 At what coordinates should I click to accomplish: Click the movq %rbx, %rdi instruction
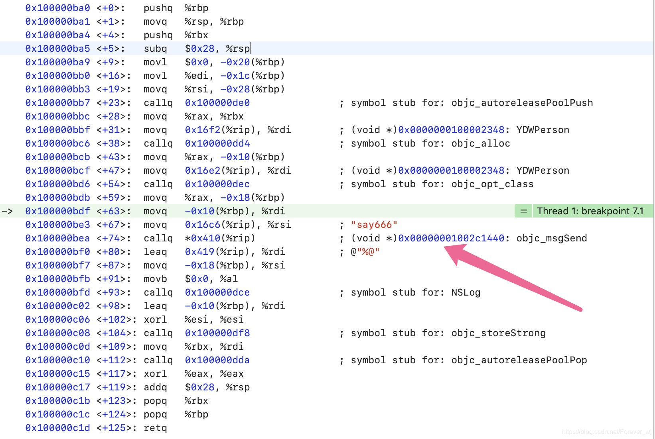click(193, 347)
